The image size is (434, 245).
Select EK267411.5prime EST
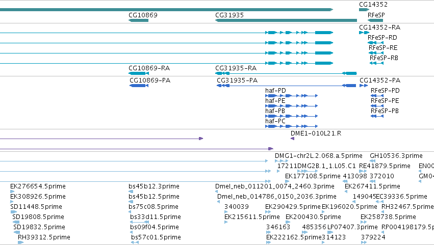coord(372,186)
